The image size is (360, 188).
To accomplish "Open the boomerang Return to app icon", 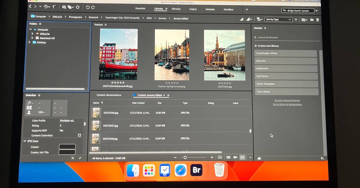I will 54,7.
